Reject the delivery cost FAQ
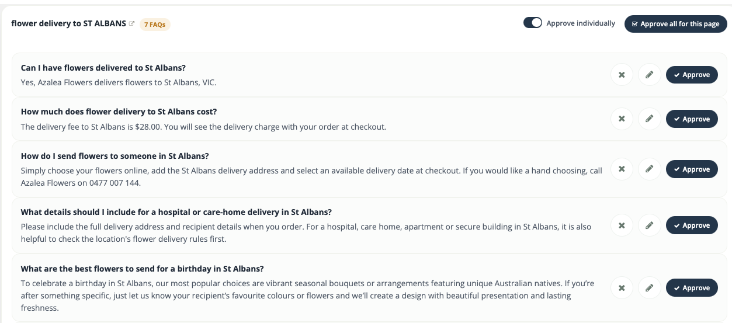The image size is (732, 323). [622, 119]
